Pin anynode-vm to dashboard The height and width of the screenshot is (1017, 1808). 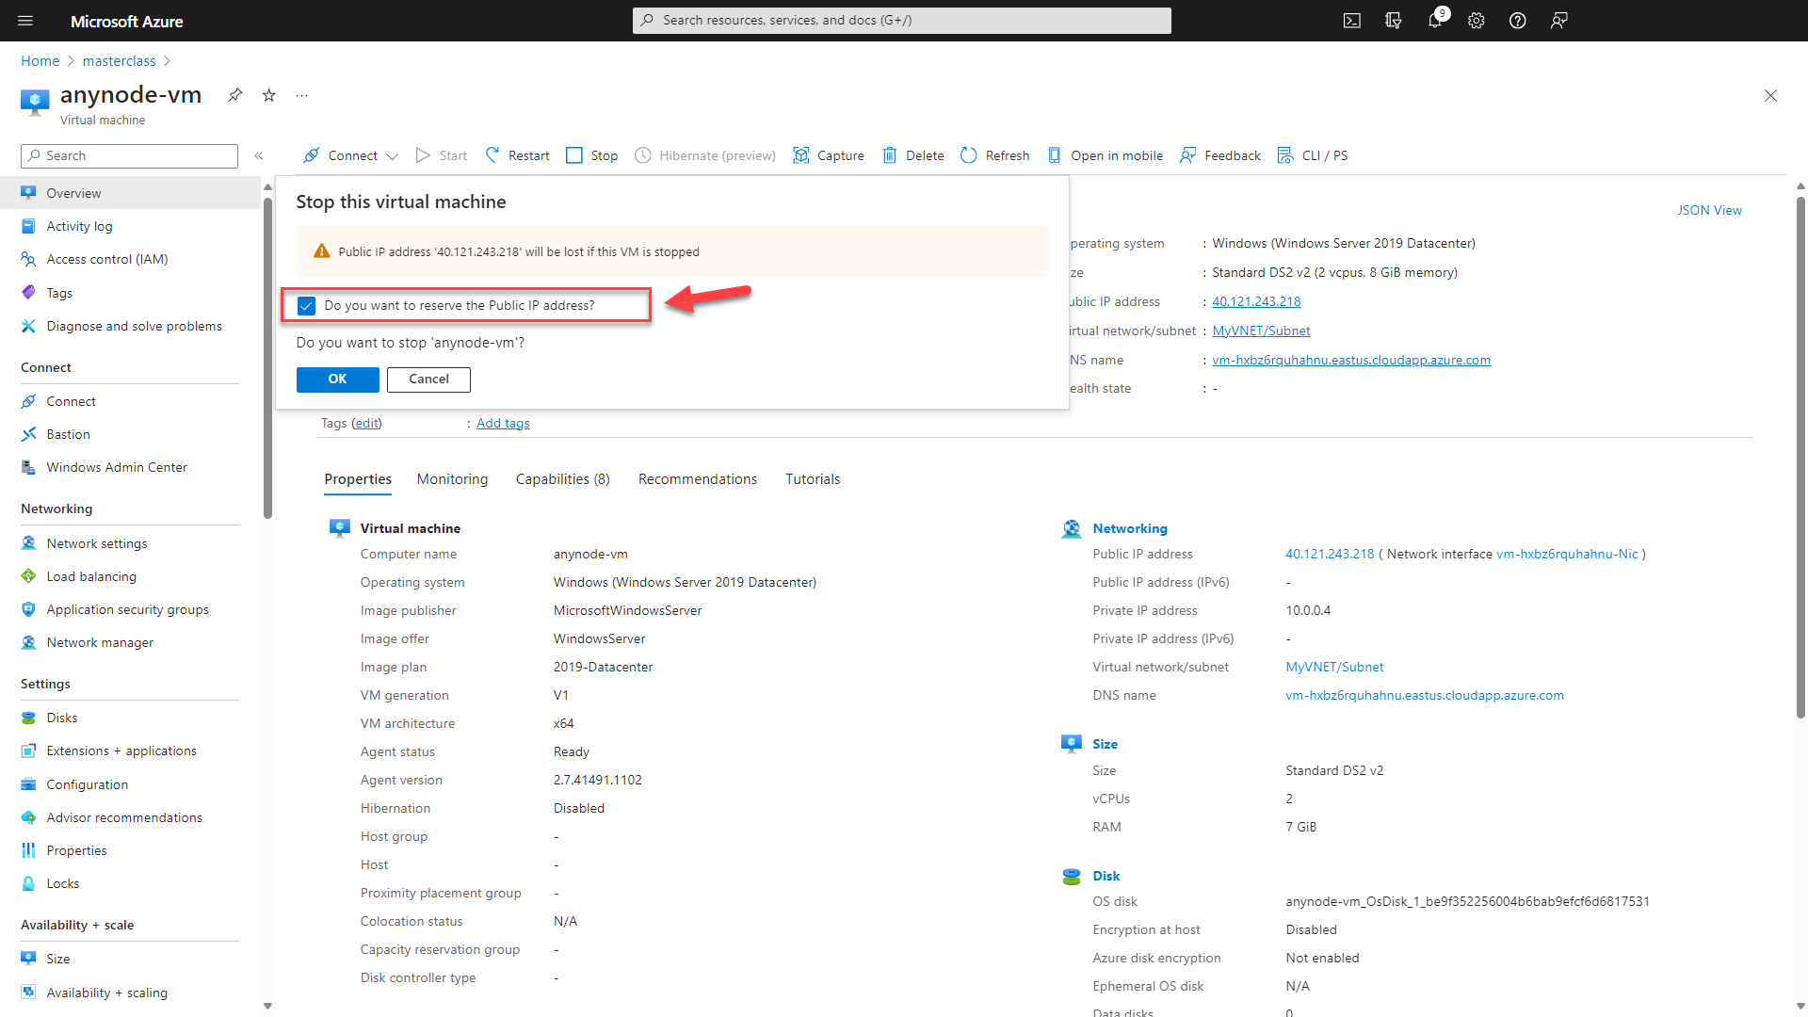234,95
